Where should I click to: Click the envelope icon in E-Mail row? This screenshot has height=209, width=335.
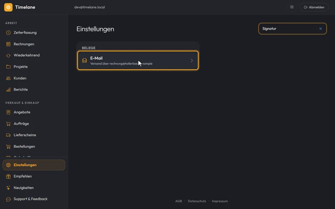[x=84, y=61]
